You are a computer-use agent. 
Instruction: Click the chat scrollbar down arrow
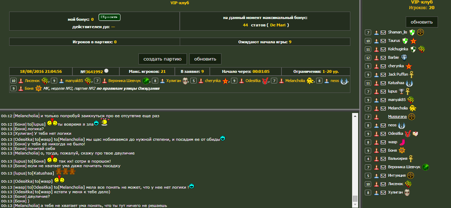pos(355,205)
